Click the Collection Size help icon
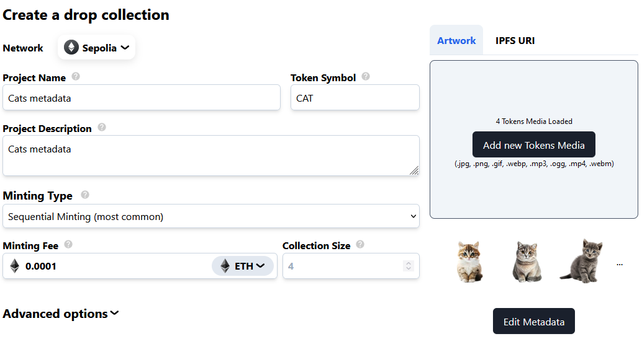Image resolution: width=642 pixels, height=339 pixels. coord(360,245)
